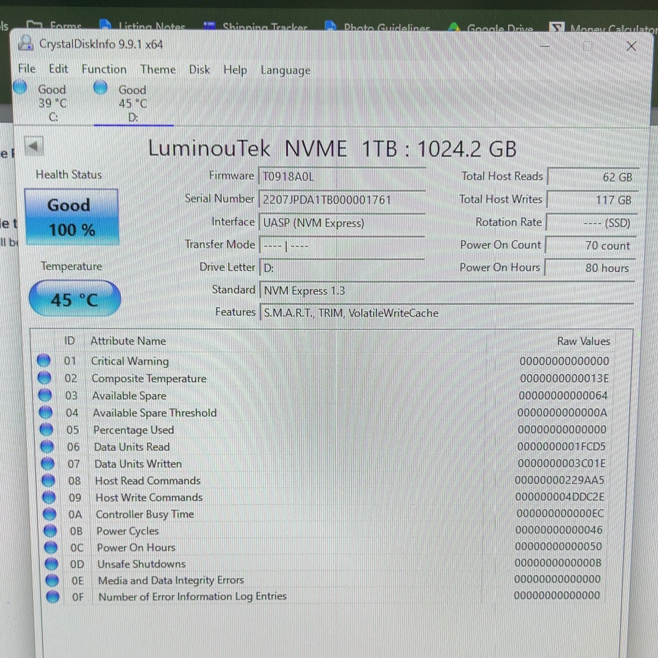The width and height of the screenshot is (658, 658).
Task: Click the Transfer Mode field
Action: (x=342, y=246)
